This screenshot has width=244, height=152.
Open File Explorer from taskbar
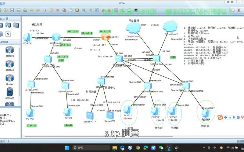pos(115,148)
